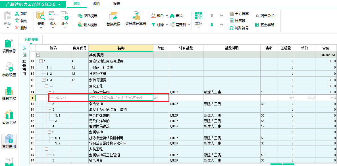The width and height of the screenshot is (337, 166).
Task: Collapse the 安装工程 tree node
Action: pos(47,149)
